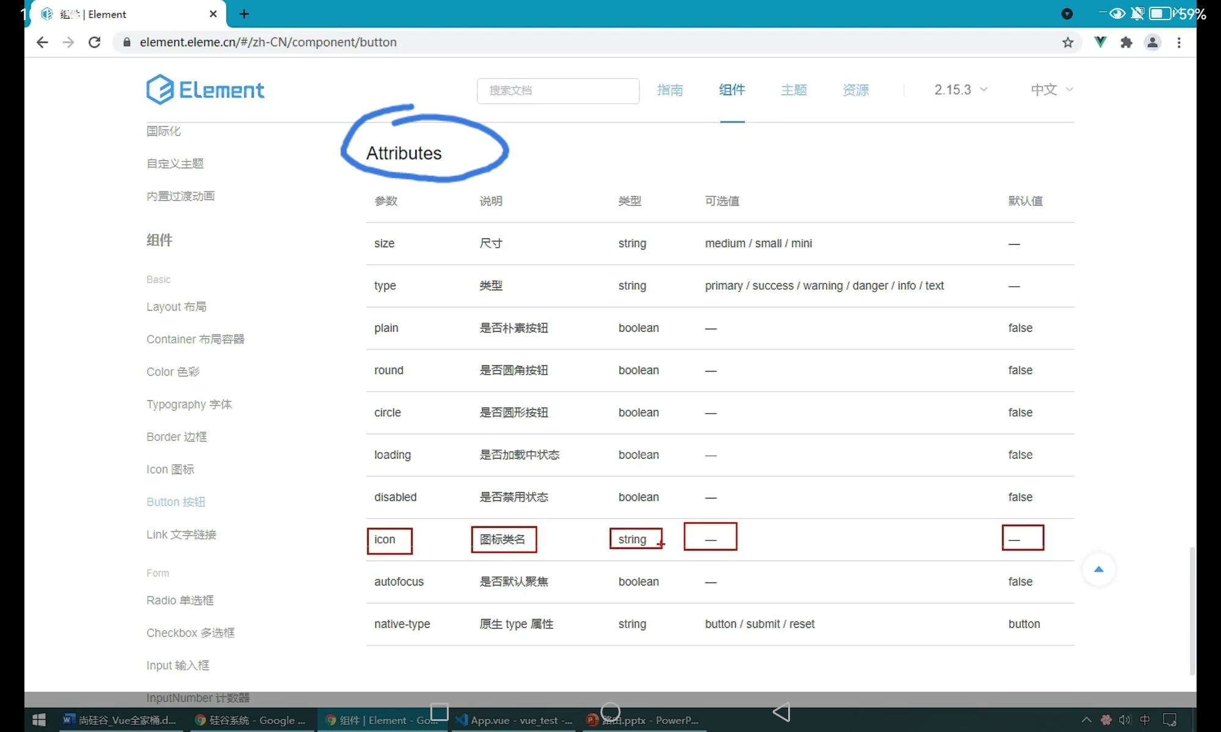Reload the page with refresh icon
Viewport: 1221px width, 732px height.
coord(95,42)
